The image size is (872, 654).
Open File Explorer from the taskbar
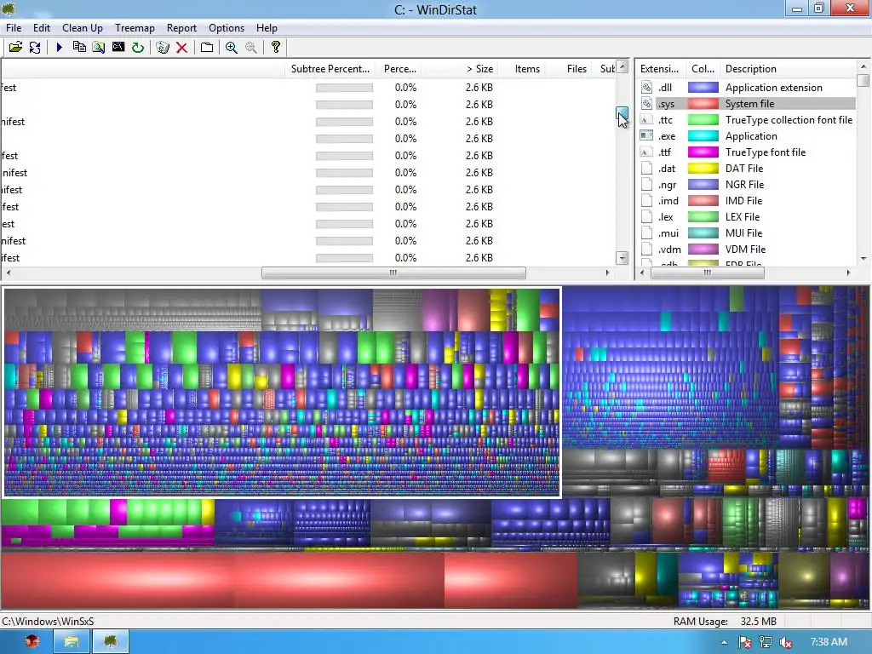tap(72, 642)
